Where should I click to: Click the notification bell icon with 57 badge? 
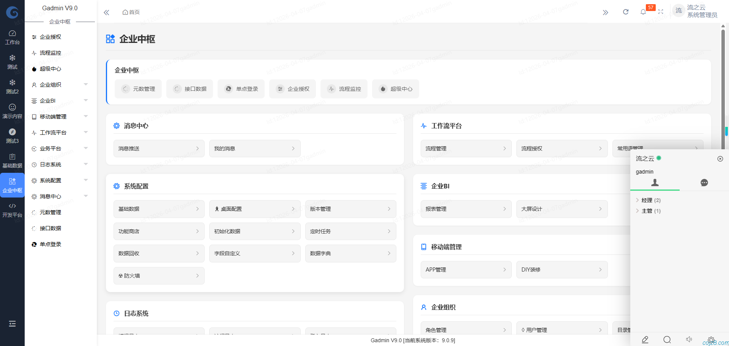(x=643, y=12)
